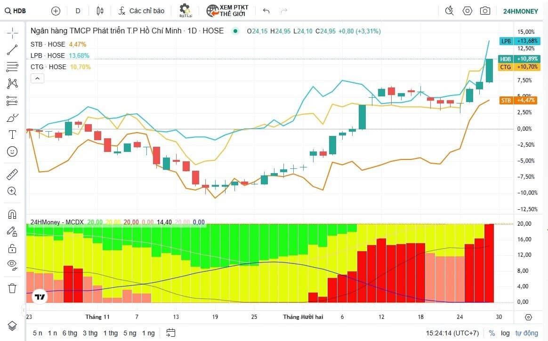Set range to 6 thg
The image size is (548, 341).
(x=70, y=333)
